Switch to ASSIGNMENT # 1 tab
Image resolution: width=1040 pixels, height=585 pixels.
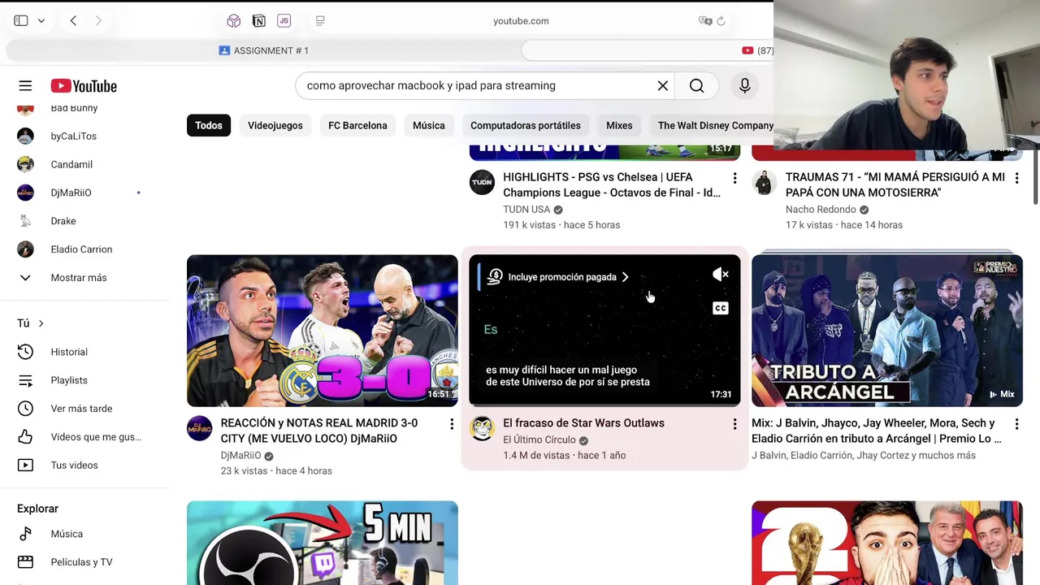pos(263,50)
